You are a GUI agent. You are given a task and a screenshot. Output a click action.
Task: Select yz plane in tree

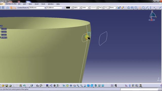click(x=4, y=32)
